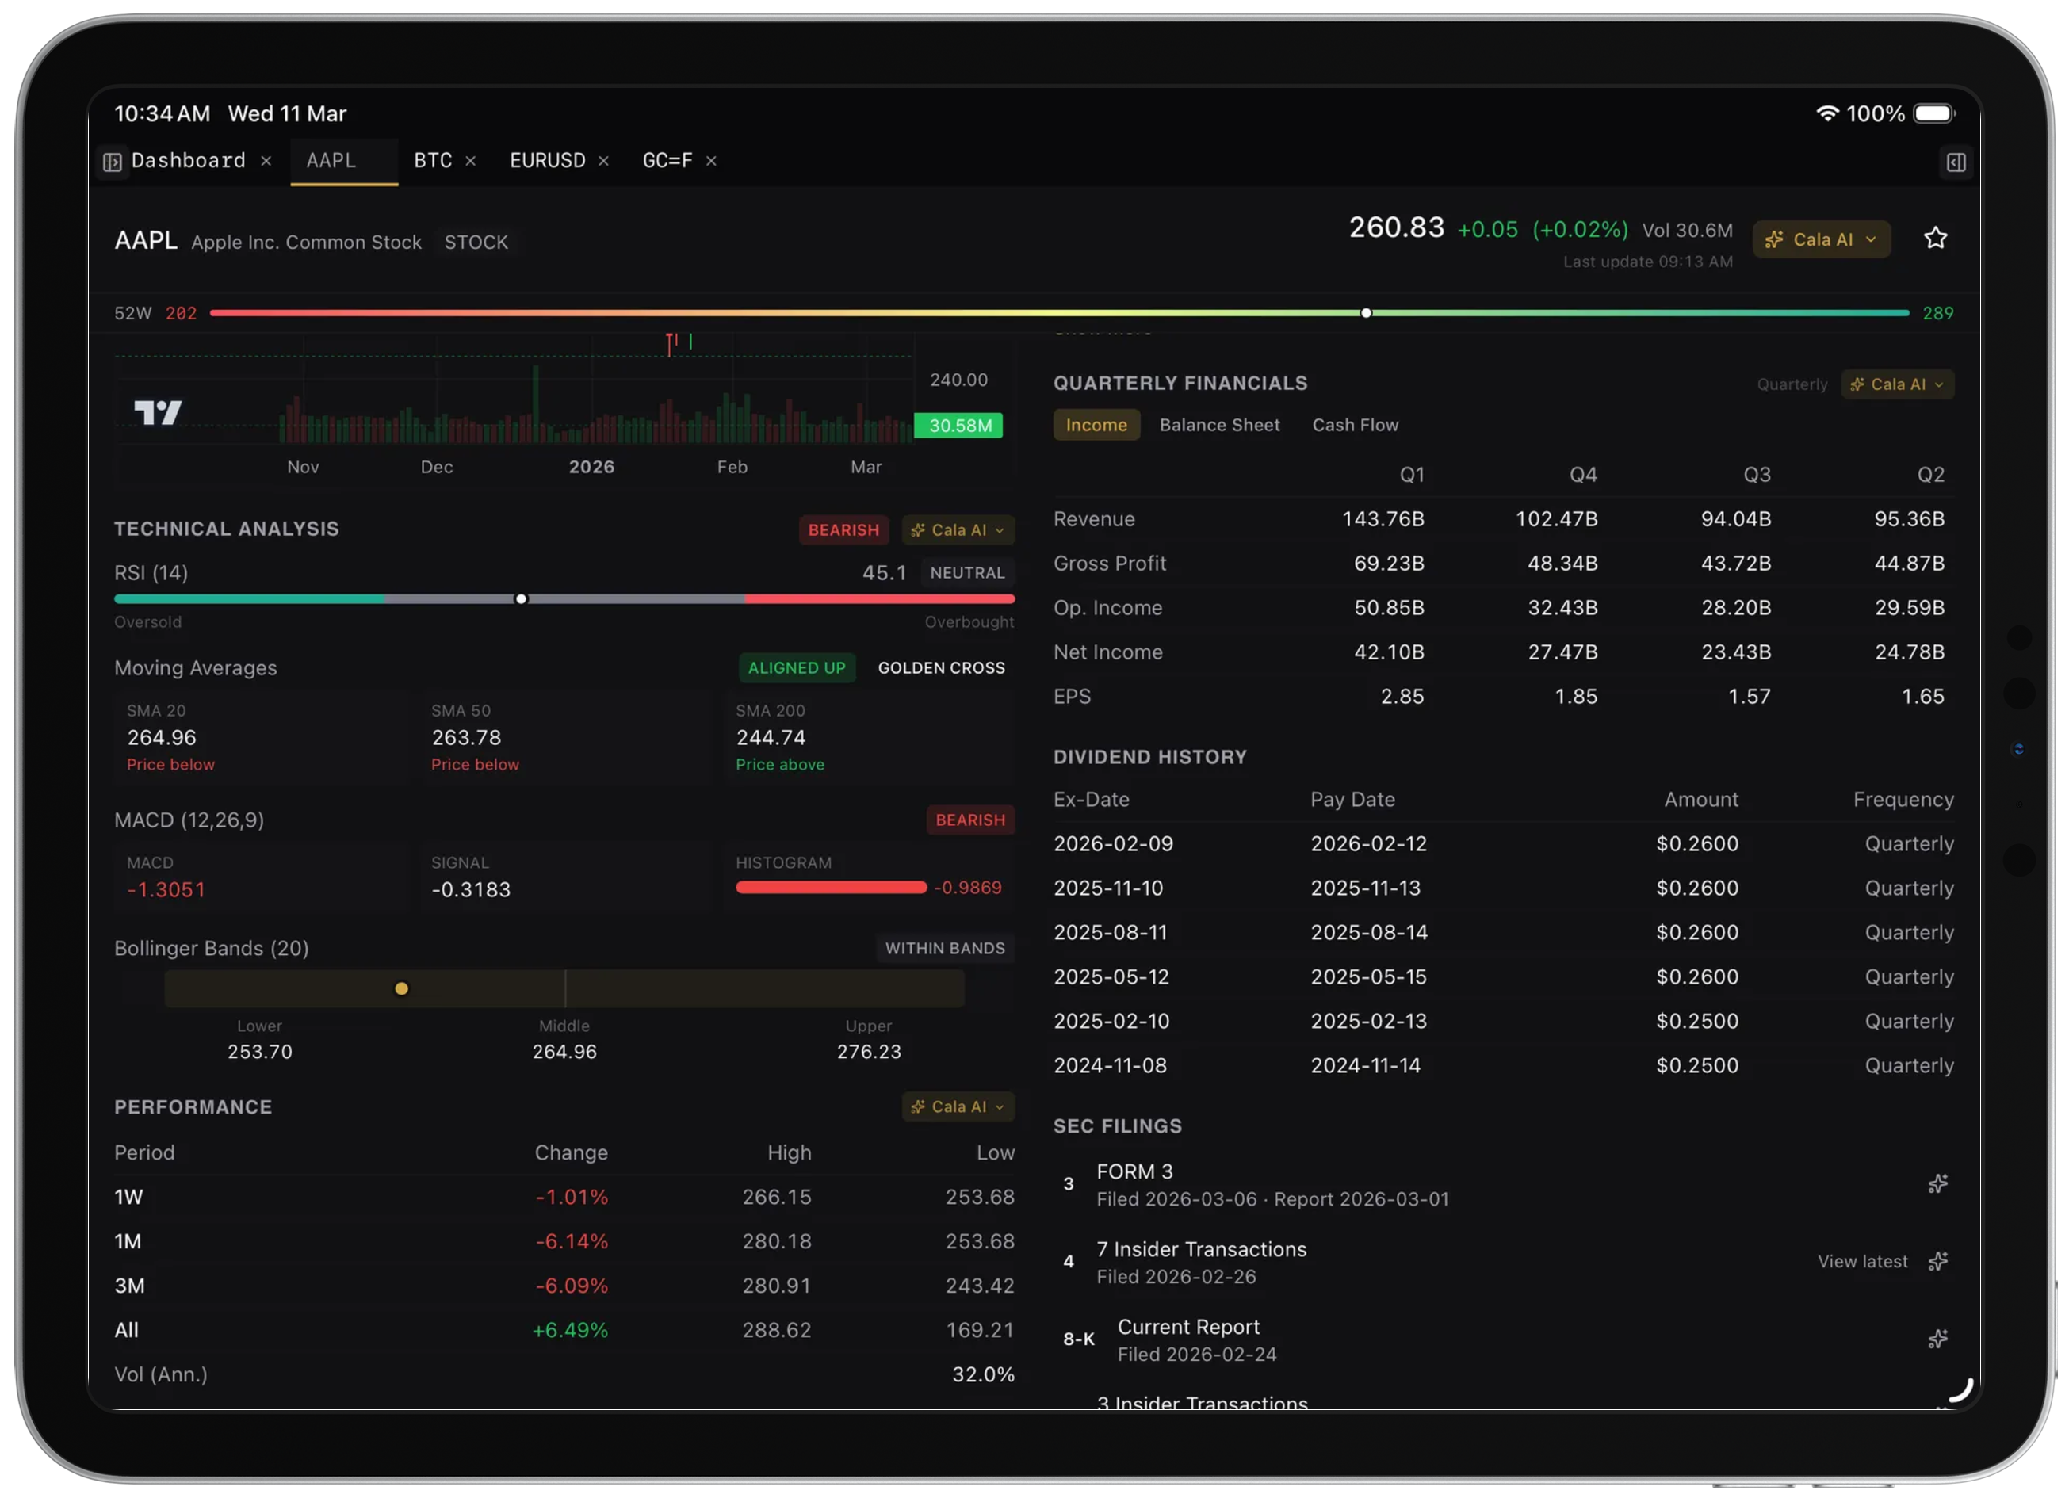Switch financials to Balance Sheet
The image size is (2069, 1498).
(x=1220, y=424)
